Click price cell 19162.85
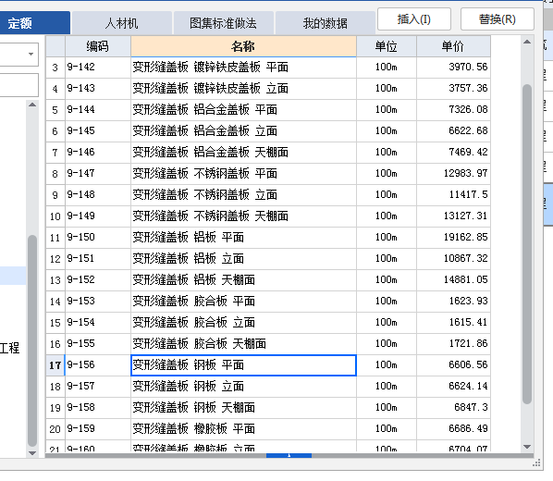553x481 pixels. [453, 237]
